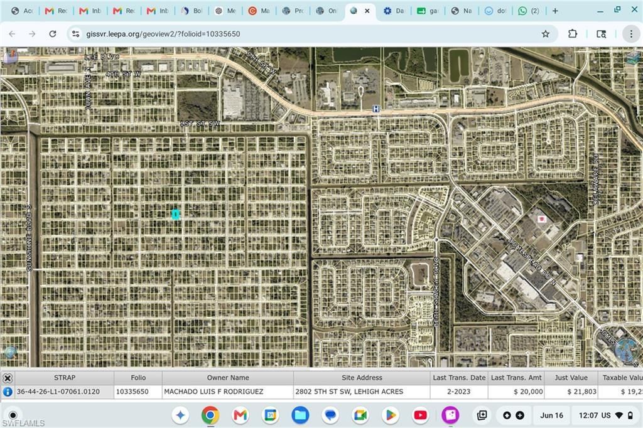This screenshot has height=428, width=643.
Task: Open Google Calendar from the shelf
Action: [270, 415]
